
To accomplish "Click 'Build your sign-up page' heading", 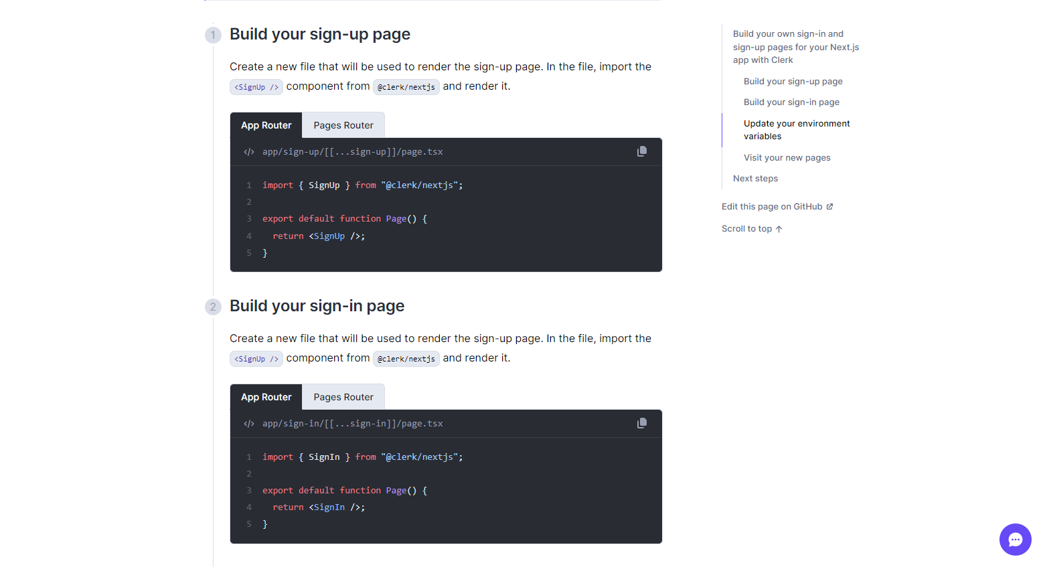I will pyautogui.click(x=320, y=34).
